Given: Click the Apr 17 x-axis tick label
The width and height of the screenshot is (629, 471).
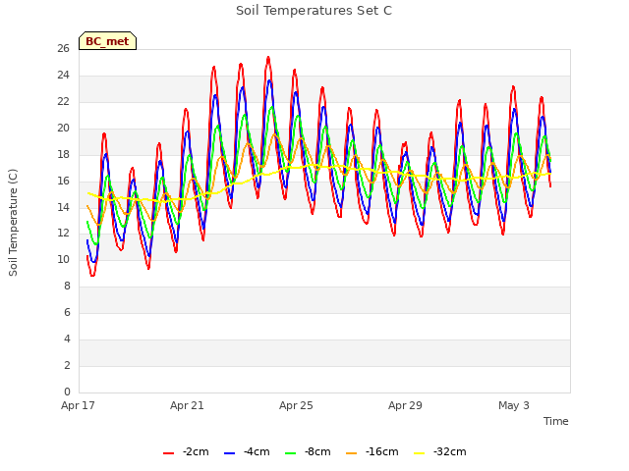Looking at the screenshot, I should point(78,405).
